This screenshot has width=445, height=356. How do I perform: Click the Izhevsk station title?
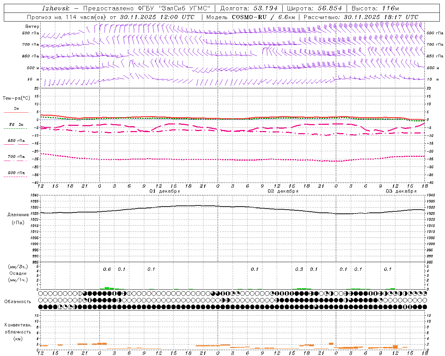[x=56, y=8]
